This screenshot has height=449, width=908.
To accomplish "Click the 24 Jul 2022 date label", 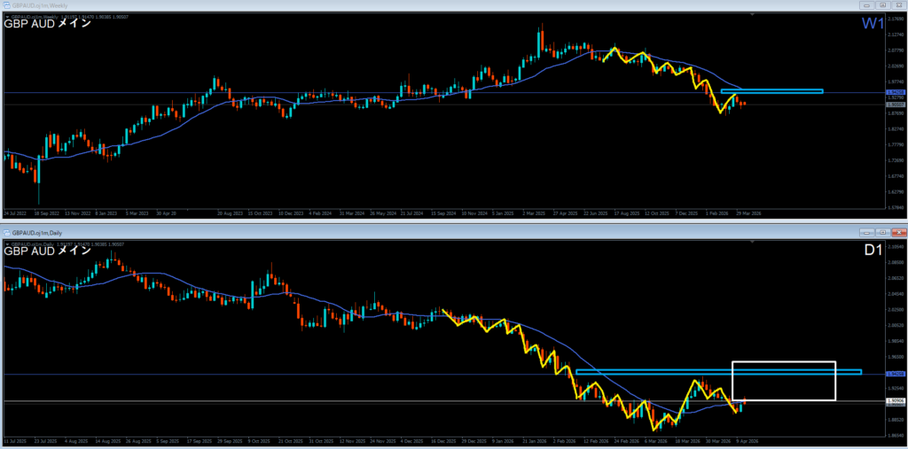I will [13, 213].
